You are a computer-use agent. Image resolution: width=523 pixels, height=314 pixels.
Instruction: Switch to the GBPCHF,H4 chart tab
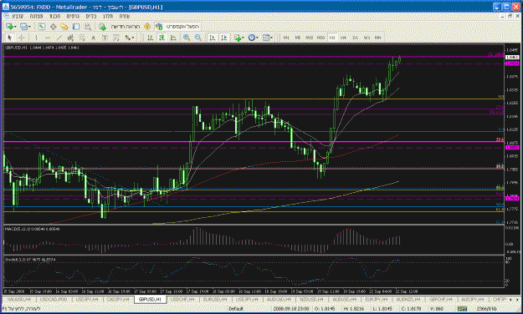(440, 299)
